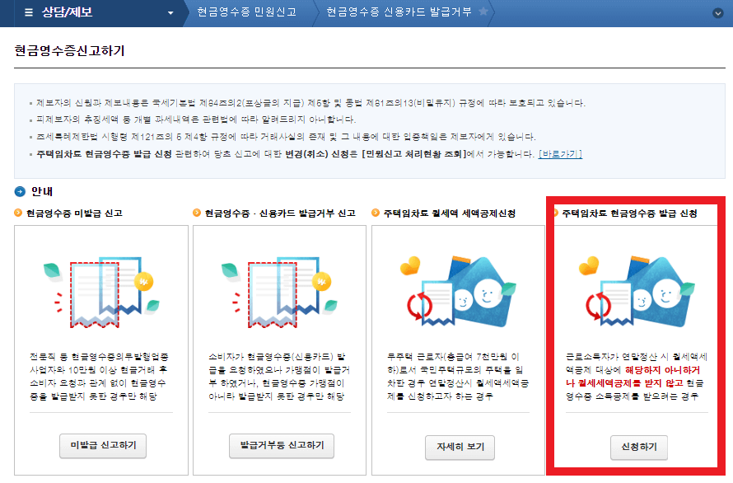Click 자세히 보기 in the 월세액 세액공제신청 card
The width and height of the screenshot is (733, 483).
pos(458,447)
